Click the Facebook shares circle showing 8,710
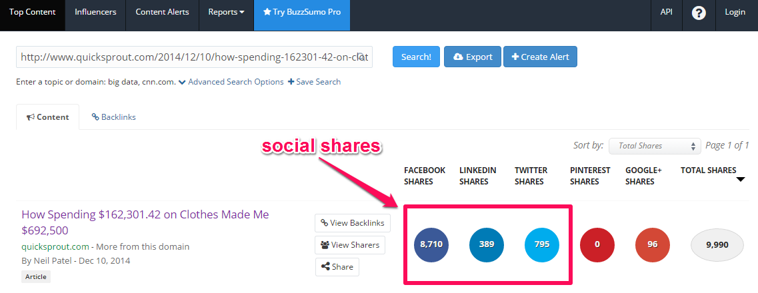The height and width of the screenshot is (293, 758). (x=431, y=244)
